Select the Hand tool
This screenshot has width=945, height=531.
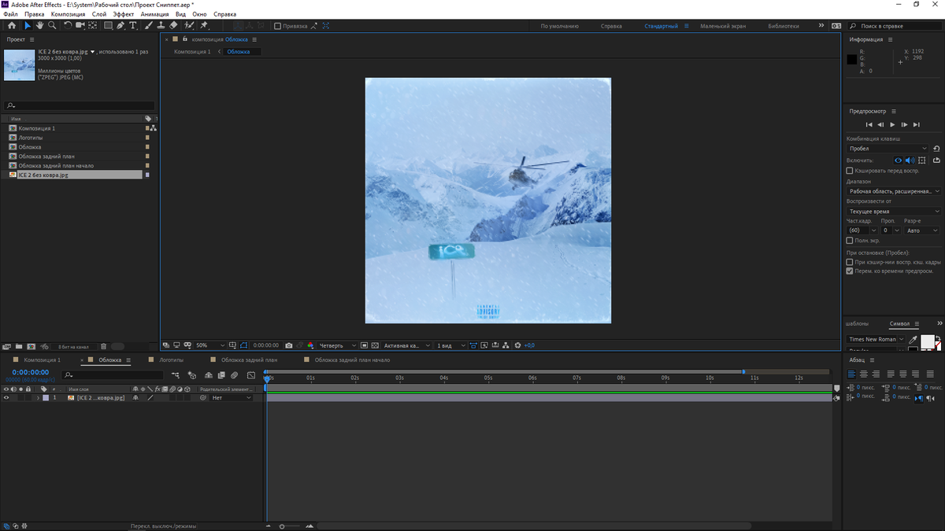tap(39, 25)
